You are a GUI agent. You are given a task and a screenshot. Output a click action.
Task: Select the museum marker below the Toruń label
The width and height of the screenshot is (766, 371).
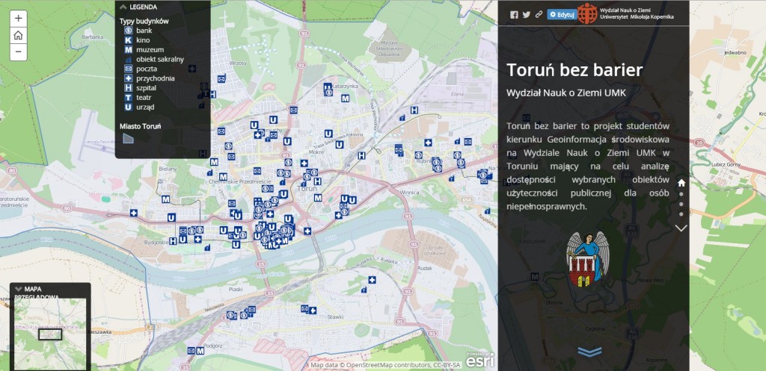[x=318, y=198]
